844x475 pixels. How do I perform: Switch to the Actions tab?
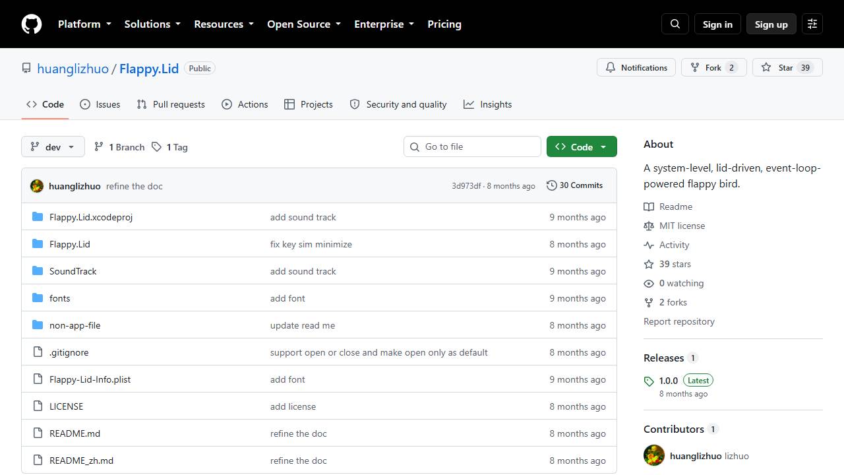(x=245, y=104)
